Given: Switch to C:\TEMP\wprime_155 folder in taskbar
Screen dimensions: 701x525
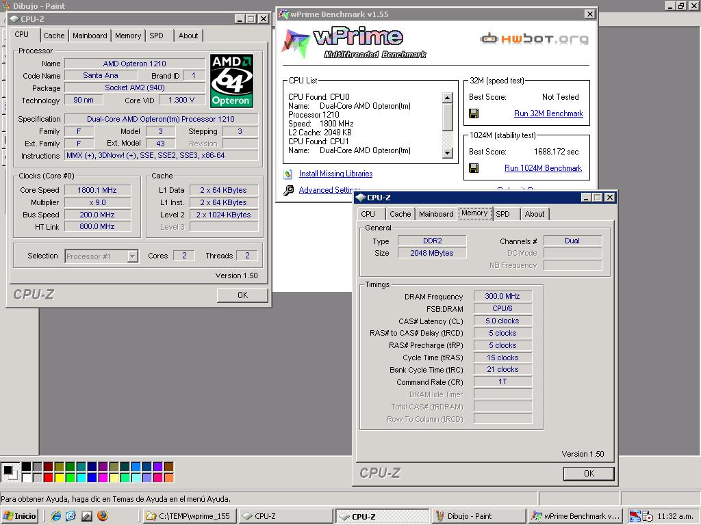Looking at the screenshot, I should 190,516.
